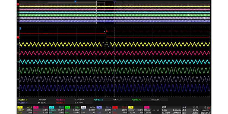Open the magenta Z2 zoom descriptor
The height and width of the screenshot is (114, 228).
(146, 107)
